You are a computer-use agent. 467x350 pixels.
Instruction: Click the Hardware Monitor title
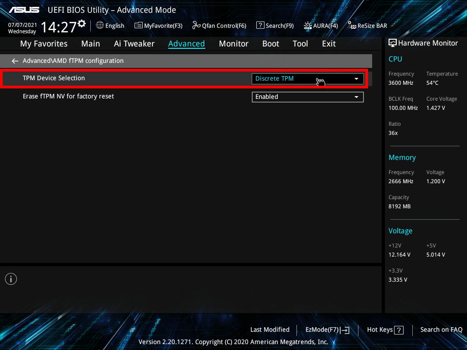pos(428,43)
